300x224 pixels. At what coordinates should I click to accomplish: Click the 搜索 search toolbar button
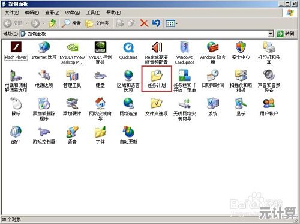coord(71,23)
